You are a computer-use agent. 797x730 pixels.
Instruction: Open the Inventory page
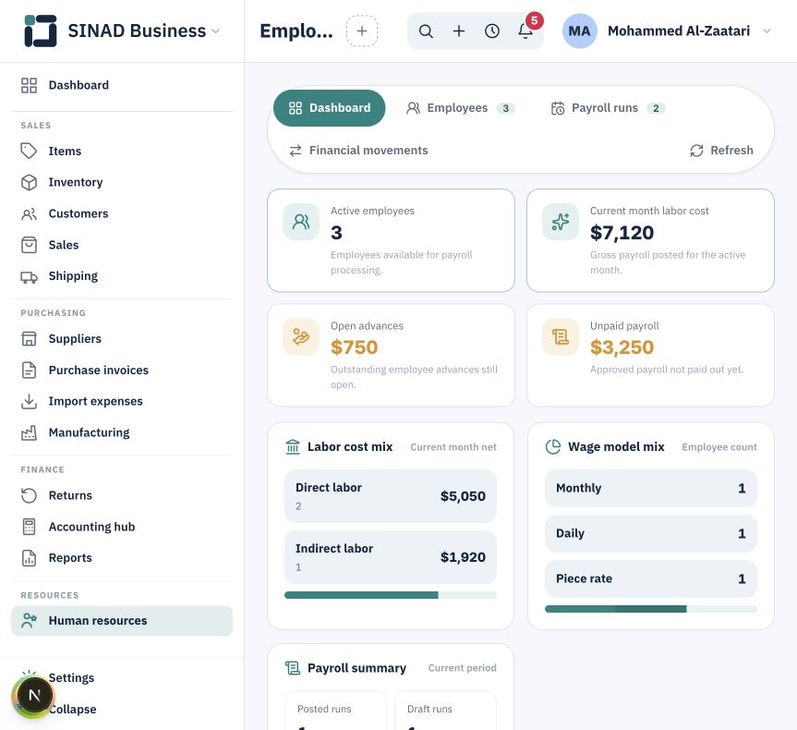tap(122, 182)
